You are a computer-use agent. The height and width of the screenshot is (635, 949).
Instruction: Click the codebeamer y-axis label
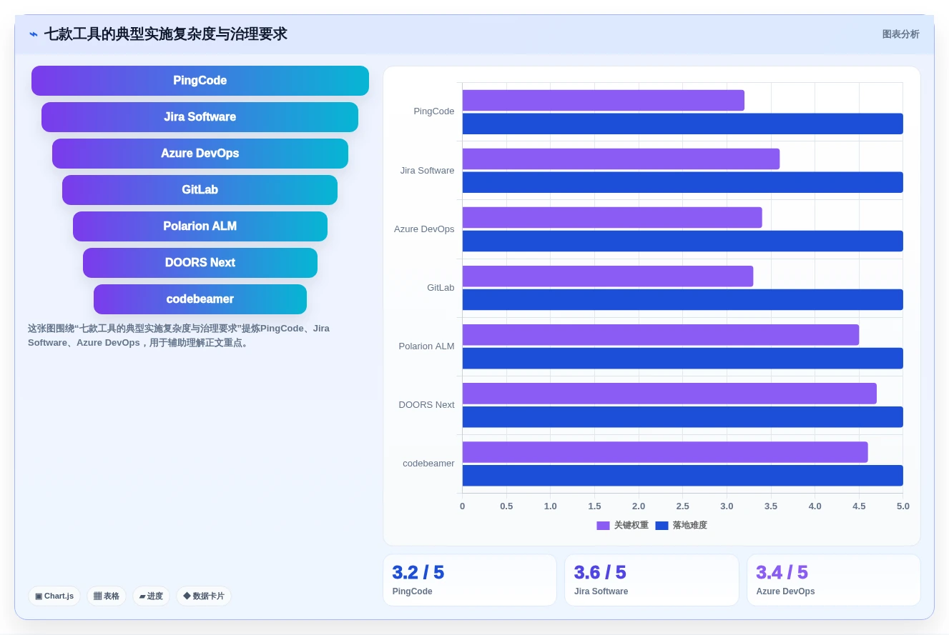428,464
